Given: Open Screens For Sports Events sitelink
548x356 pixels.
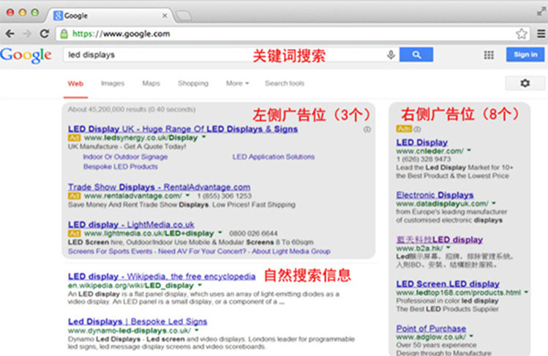Looking at the screenshot, I should point(110,251).
